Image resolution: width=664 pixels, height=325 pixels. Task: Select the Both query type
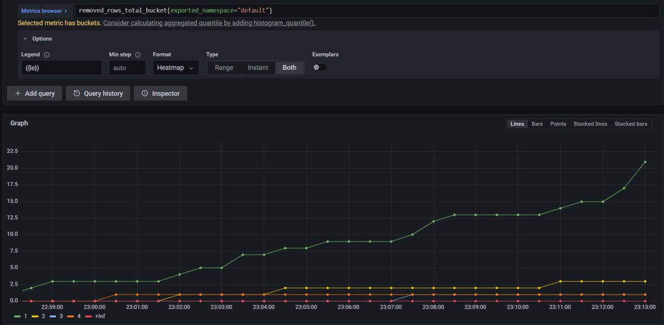289,68
